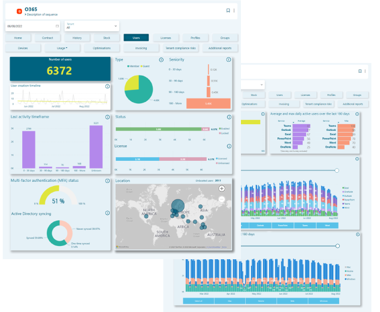Click the bookmark icon in the back window
This screenshot has height=312, width=380.
[360, 71]
